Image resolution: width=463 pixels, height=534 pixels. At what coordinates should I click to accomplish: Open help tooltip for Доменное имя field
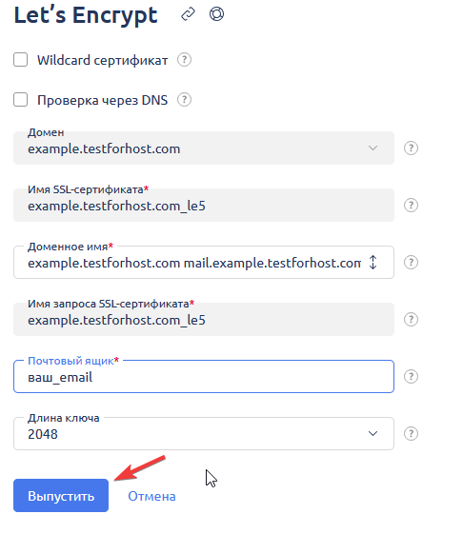[411, 262]
